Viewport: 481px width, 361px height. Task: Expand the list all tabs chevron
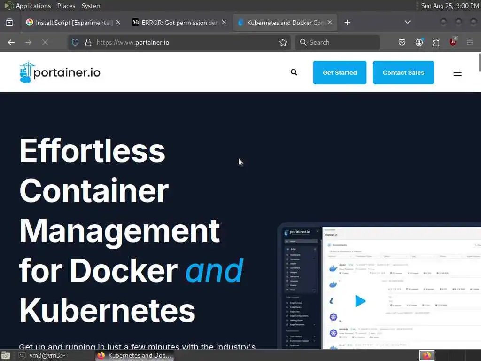(x=408, y=22)
